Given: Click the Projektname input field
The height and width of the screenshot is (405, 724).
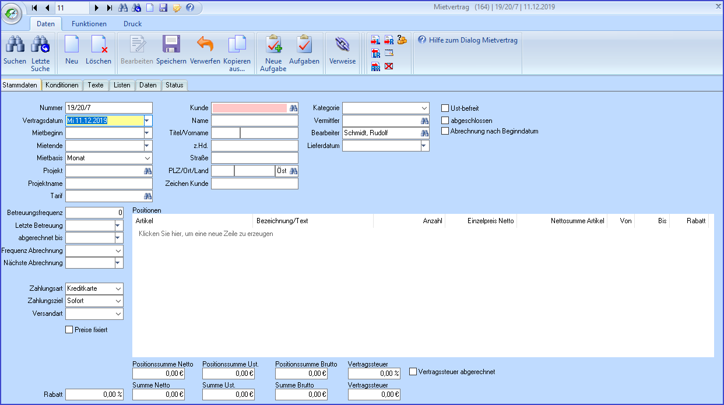Looking at the screenshot, I should (108, 184).
